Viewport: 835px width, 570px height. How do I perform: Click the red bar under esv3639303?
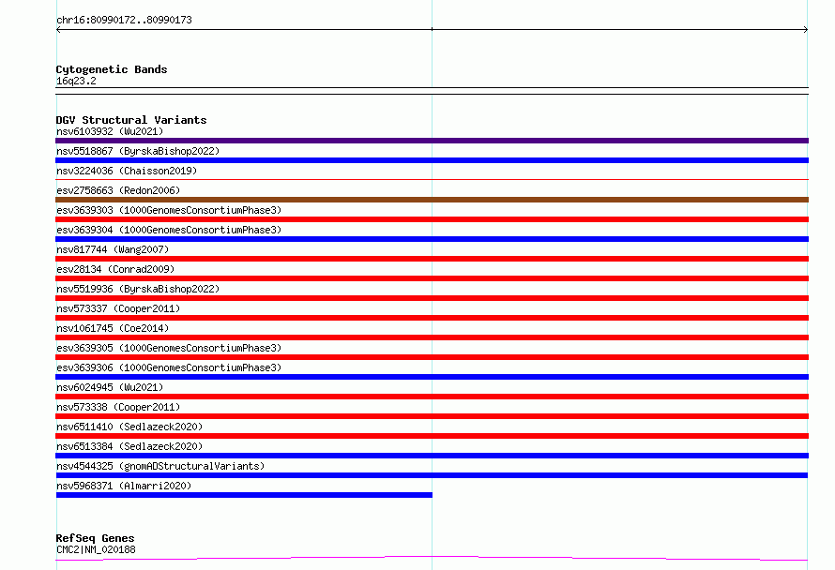tap(432, 219)
